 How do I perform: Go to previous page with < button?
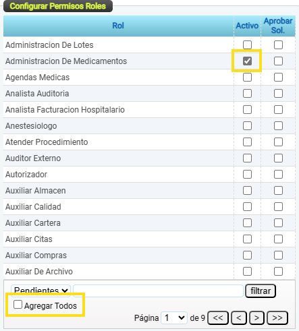click(239, 318)
